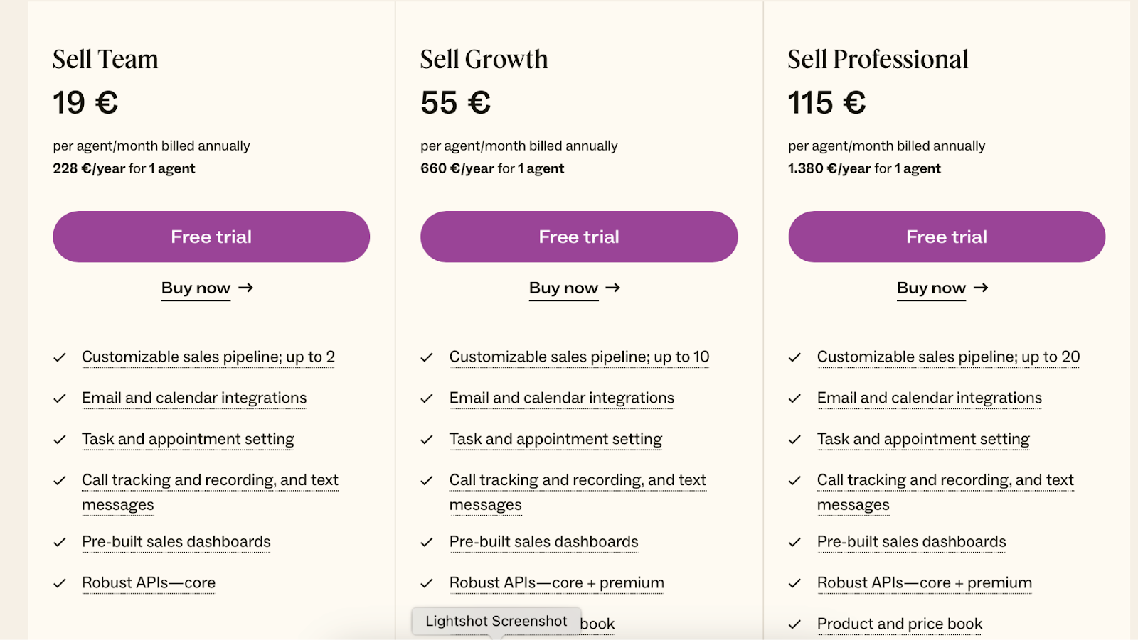This screenshot has height=640, width=1138.
Task: Follow Call tracking and recording link under Sell Professional
Action: click(x=945, y=480)
